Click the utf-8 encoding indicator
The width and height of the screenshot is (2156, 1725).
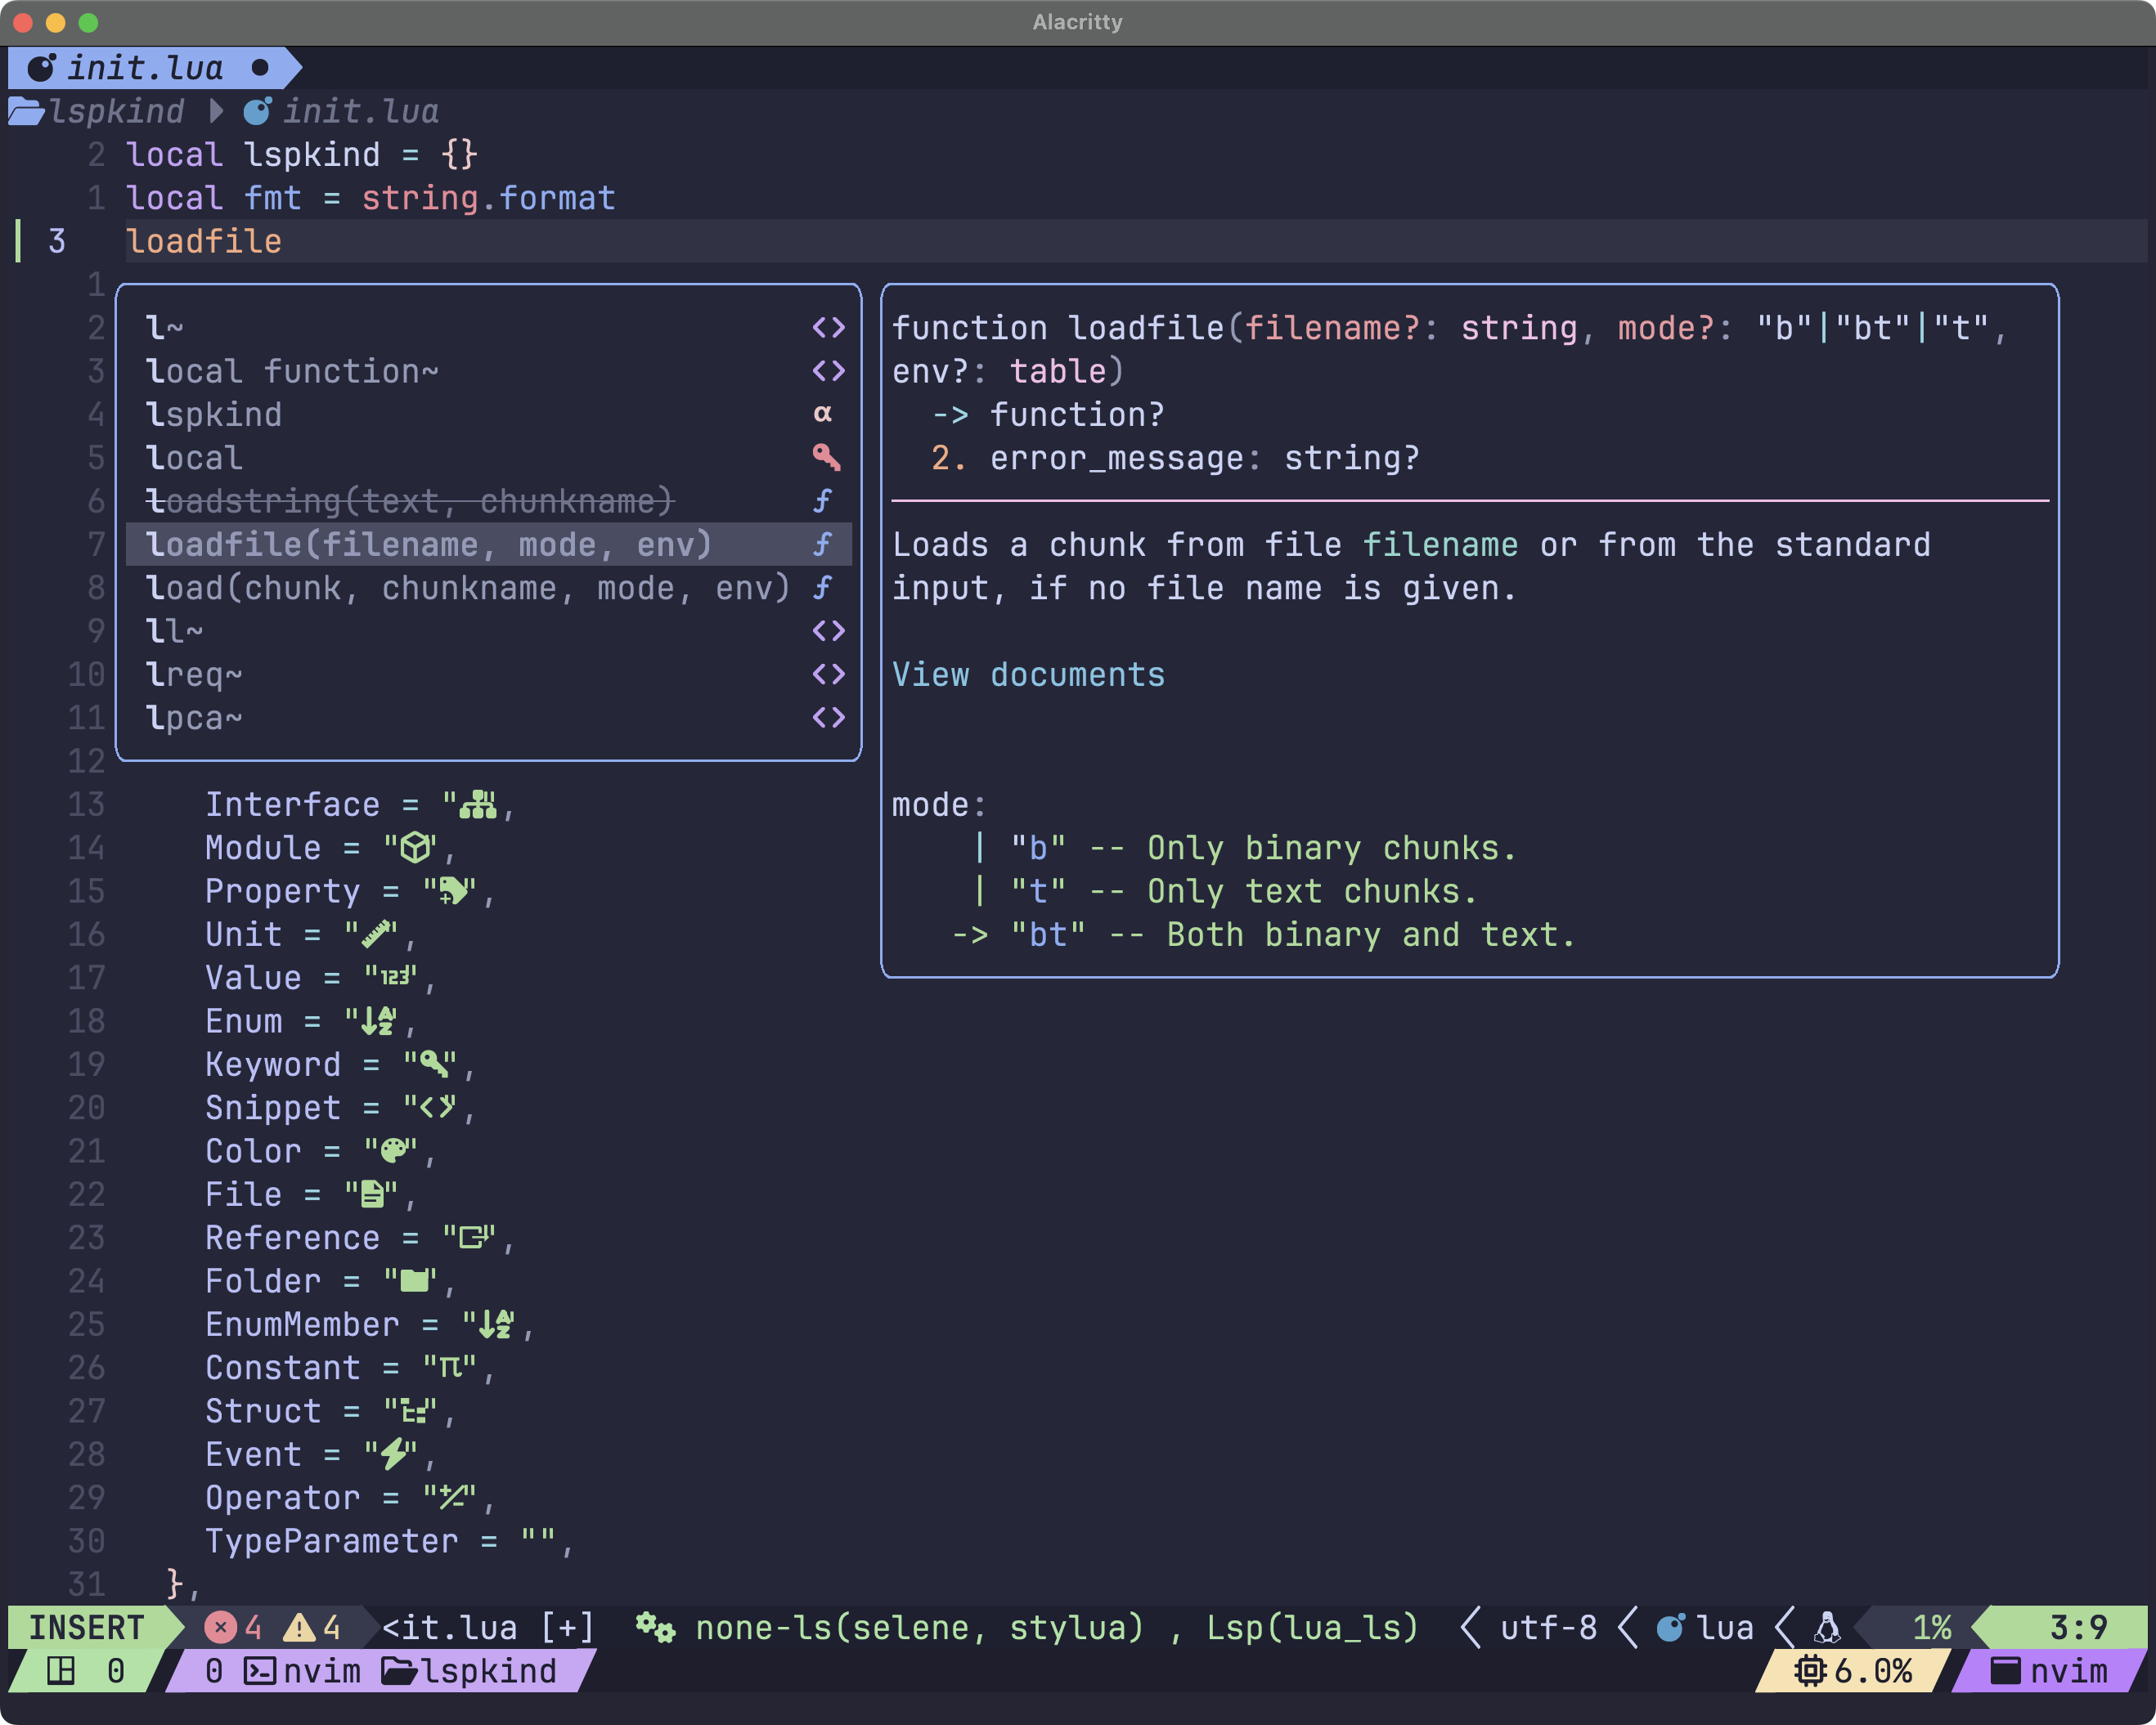tap(1548, 1627)
